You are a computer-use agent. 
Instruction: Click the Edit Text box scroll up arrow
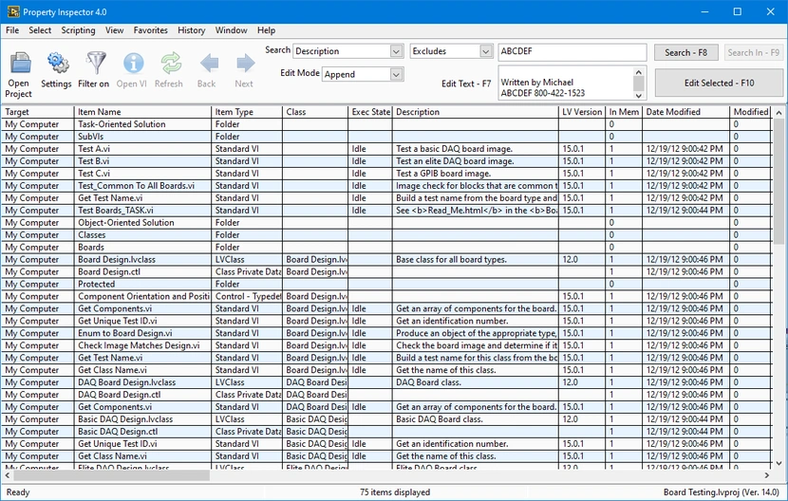(639, 72)
